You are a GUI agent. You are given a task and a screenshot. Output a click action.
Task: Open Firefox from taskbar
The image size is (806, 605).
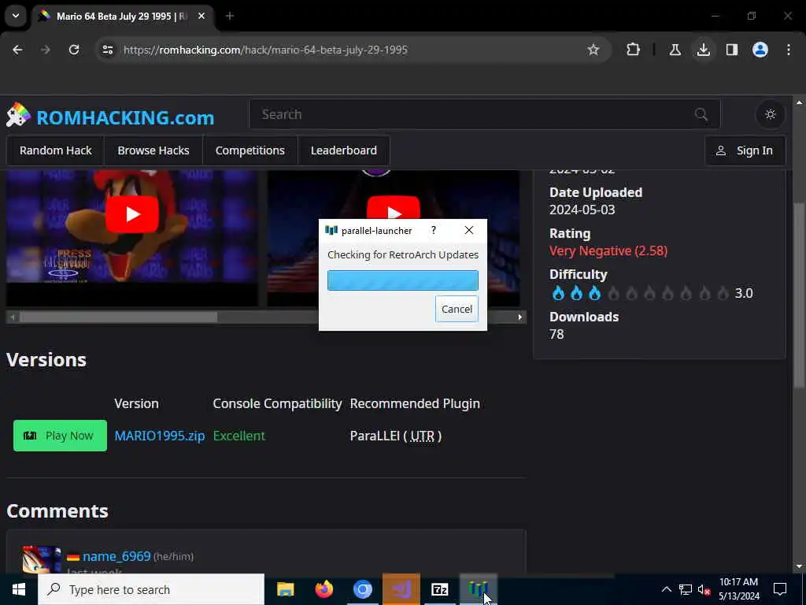click(324, 589)
